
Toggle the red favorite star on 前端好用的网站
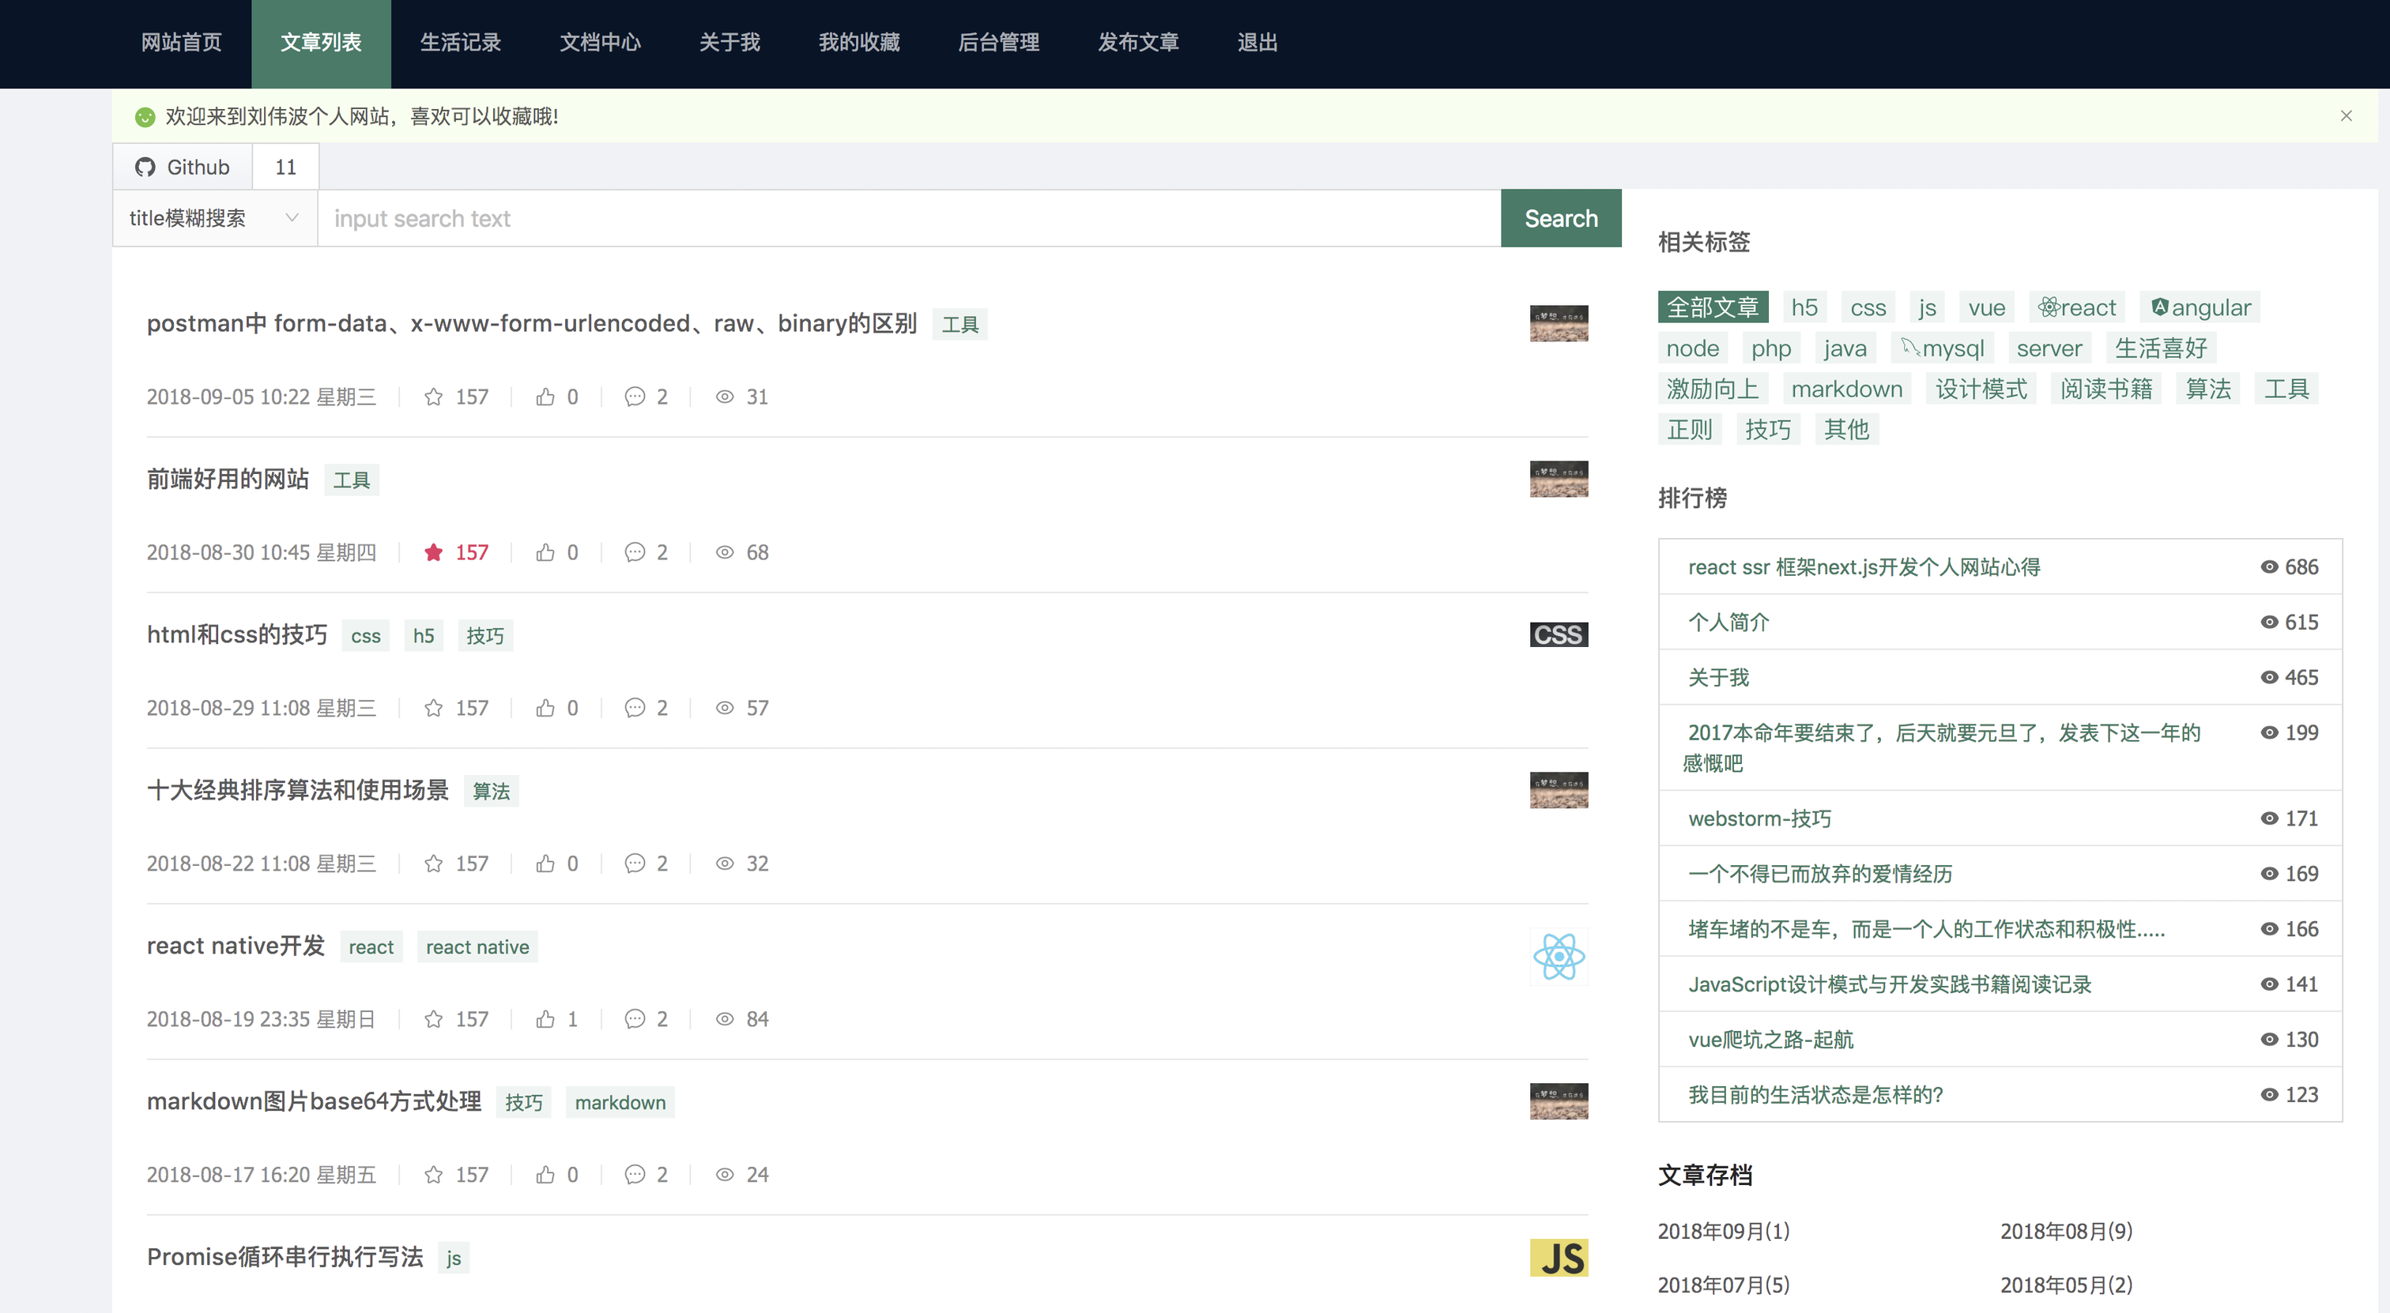[x=433, y=551]
